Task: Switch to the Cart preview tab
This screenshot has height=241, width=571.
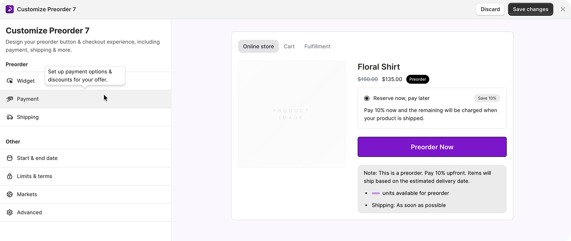Action: (289, 46)
